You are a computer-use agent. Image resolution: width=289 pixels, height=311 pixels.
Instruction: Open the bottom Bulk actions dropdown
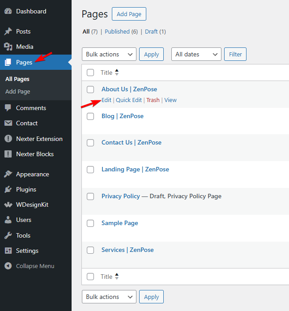tap(109, 297)
